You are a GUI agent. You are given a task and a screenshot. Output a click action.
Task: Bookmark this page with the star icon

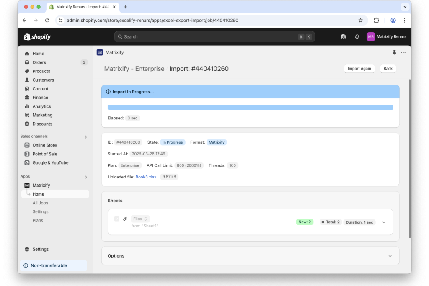pyautogui.click(x=360, y=20)
